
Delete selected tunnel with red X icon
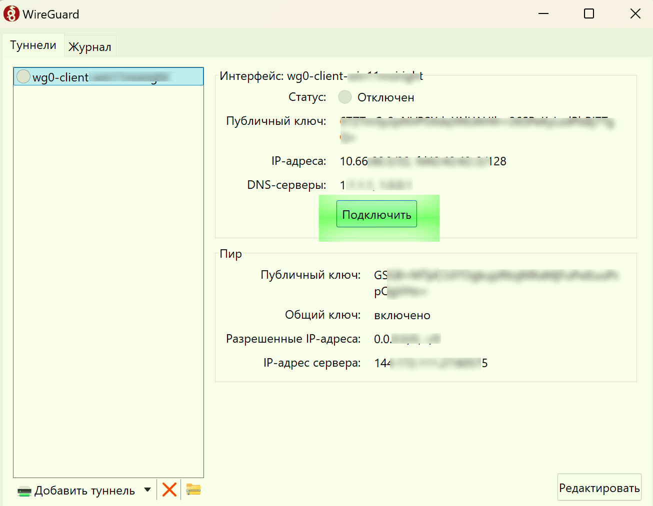(x=169, y=490)
